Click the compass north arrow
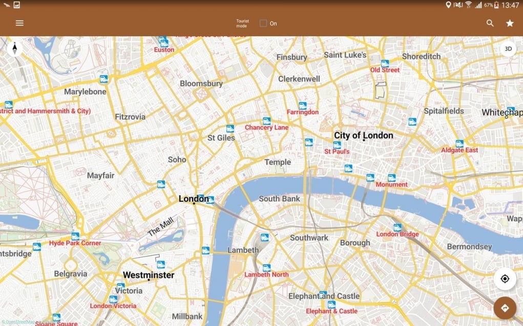This screenshot has width=523, height=326. [15, 49]
